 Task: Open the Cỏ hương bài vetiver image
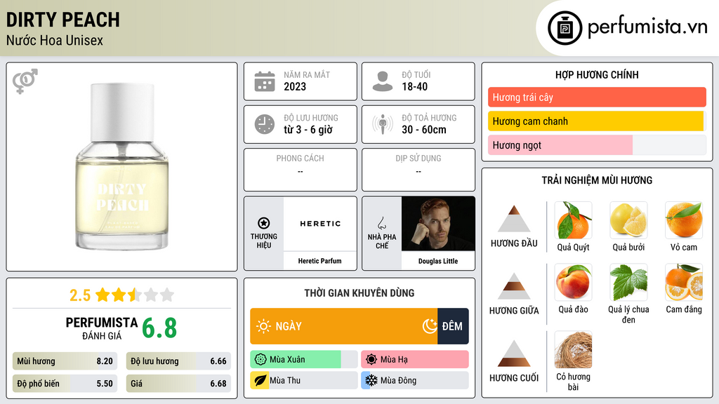click(x=573, y=349)
